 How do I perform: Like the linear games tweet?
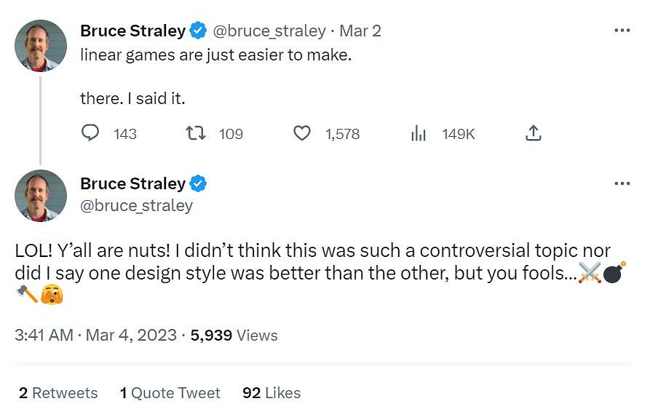(302, 133)
